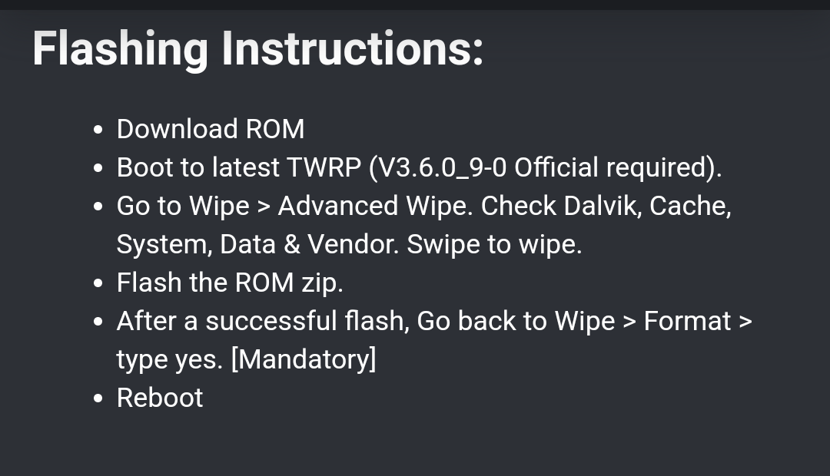Screen dimensions: 830x476
Task: Select the "Download ROM" list item
Action: (211, 129)
